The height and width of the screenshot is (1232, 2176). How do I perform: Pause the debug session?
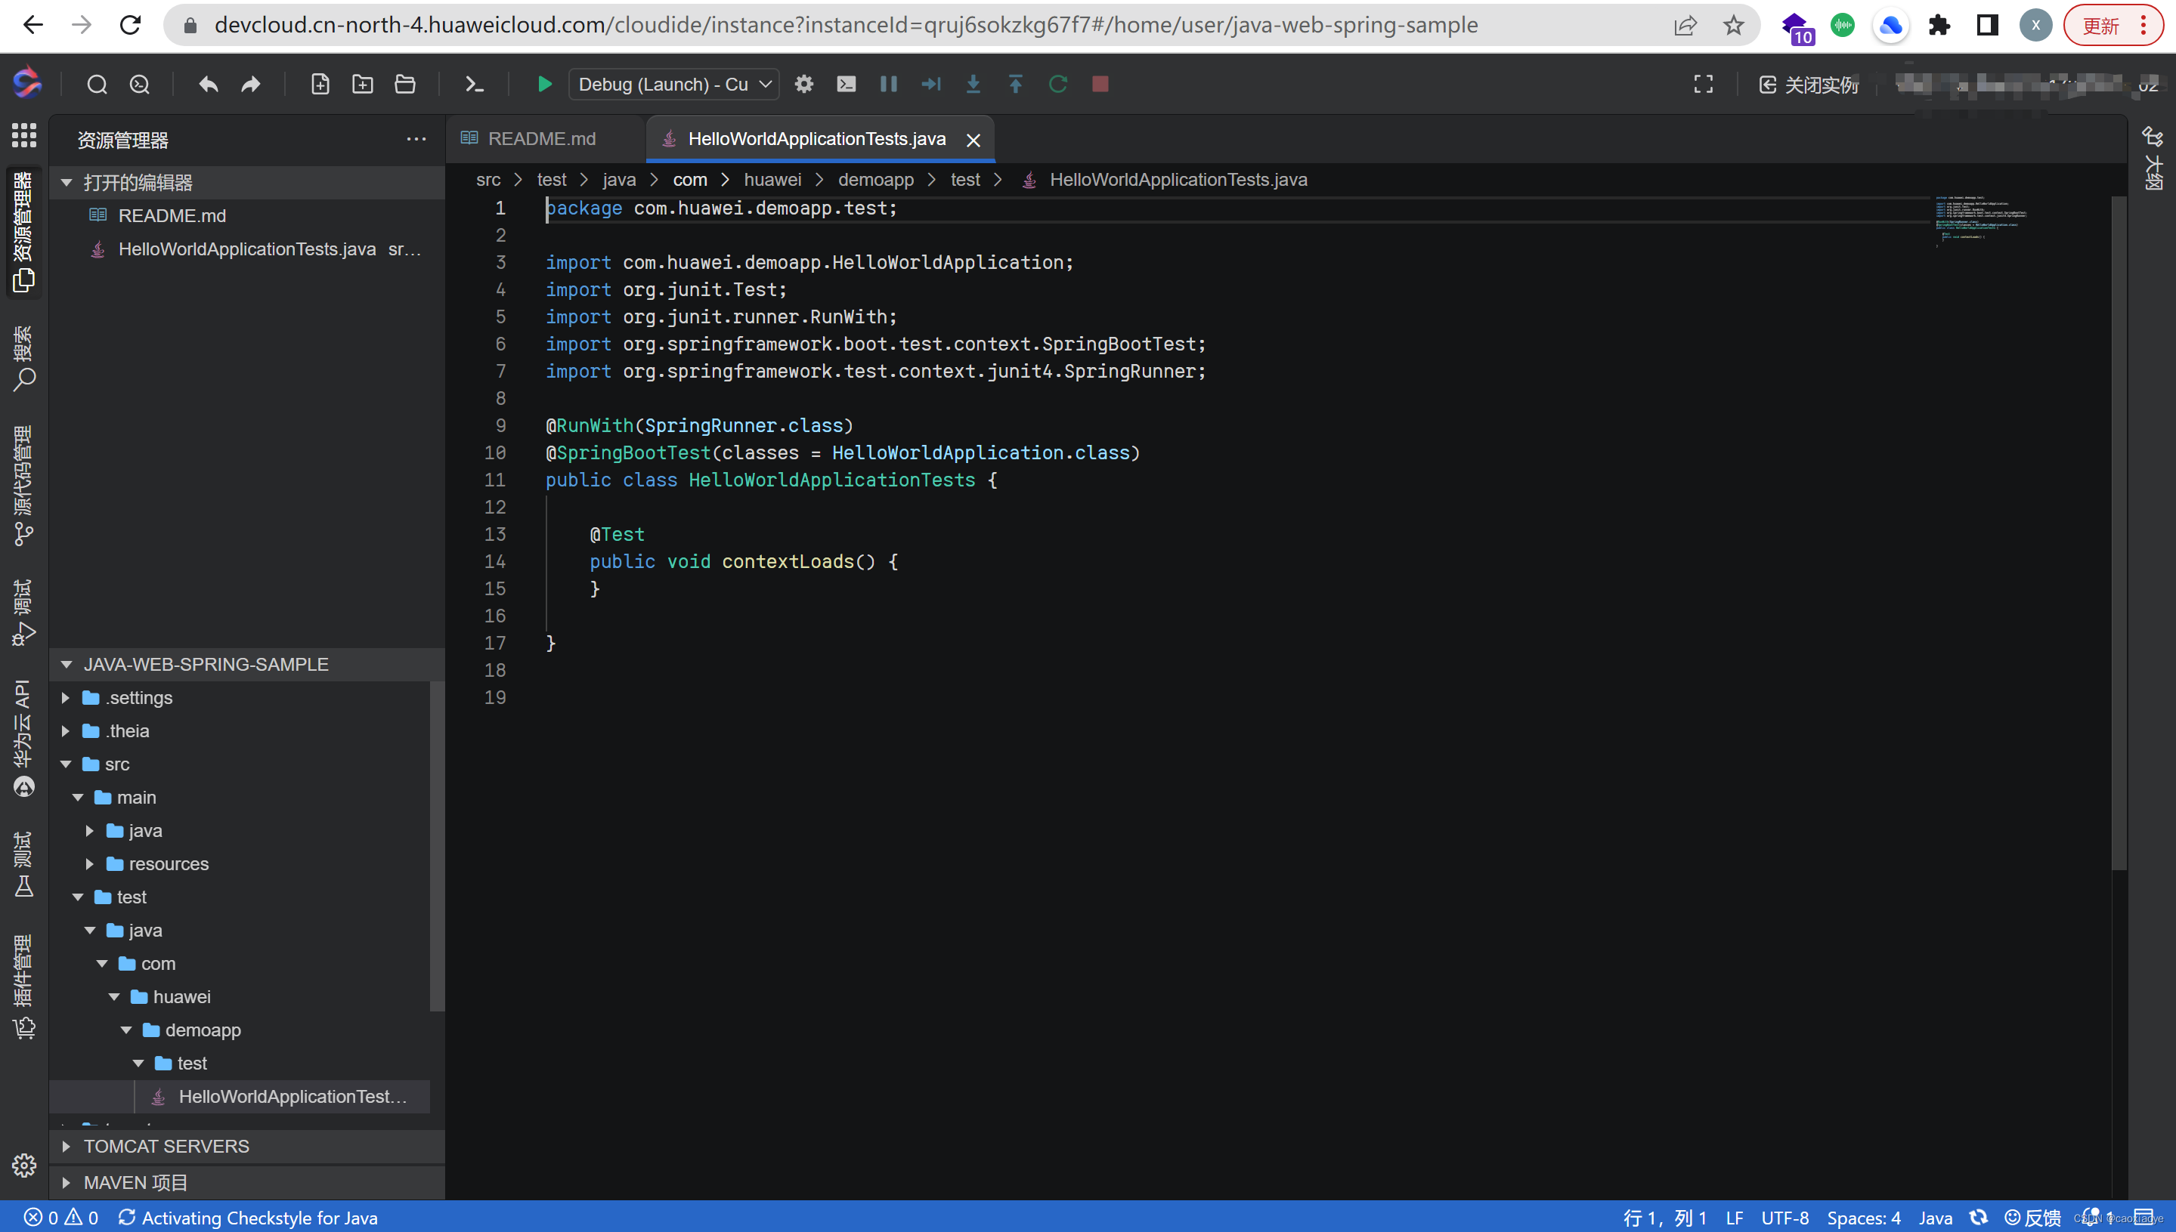coord(888,84)
